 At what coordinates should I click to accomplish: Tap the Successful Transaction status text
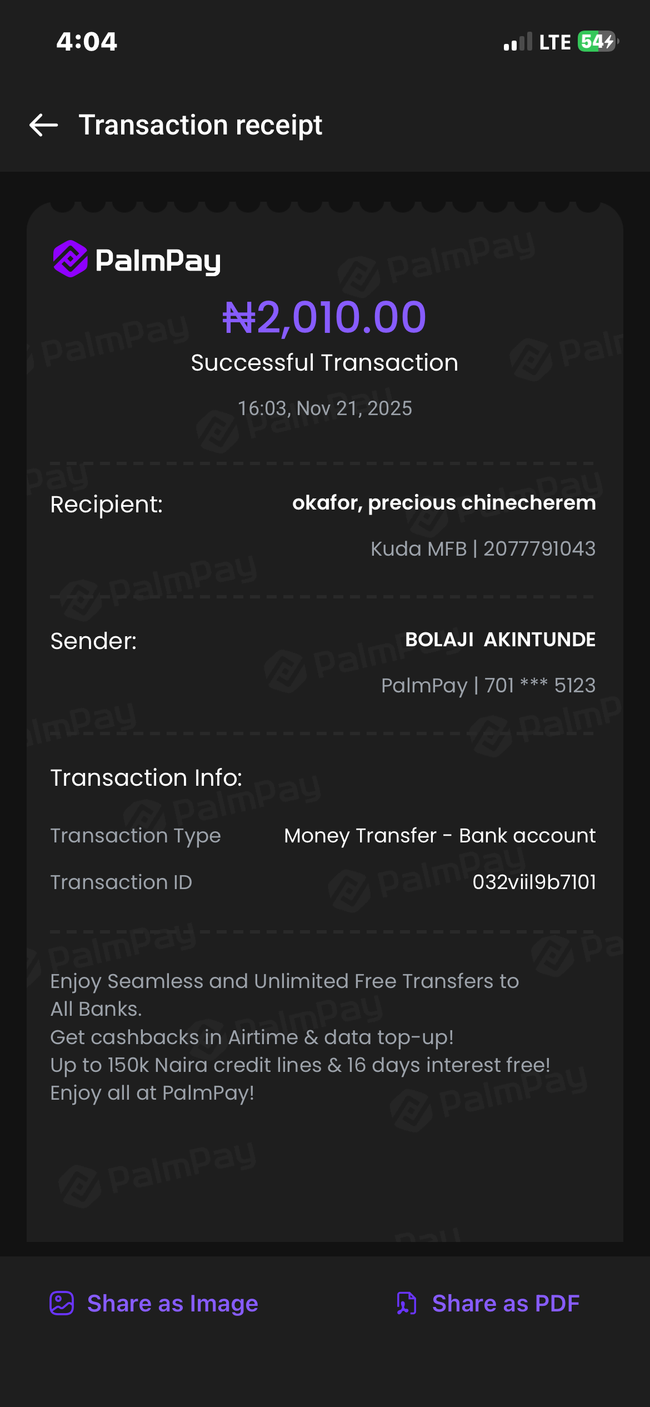tap(324, 363)
